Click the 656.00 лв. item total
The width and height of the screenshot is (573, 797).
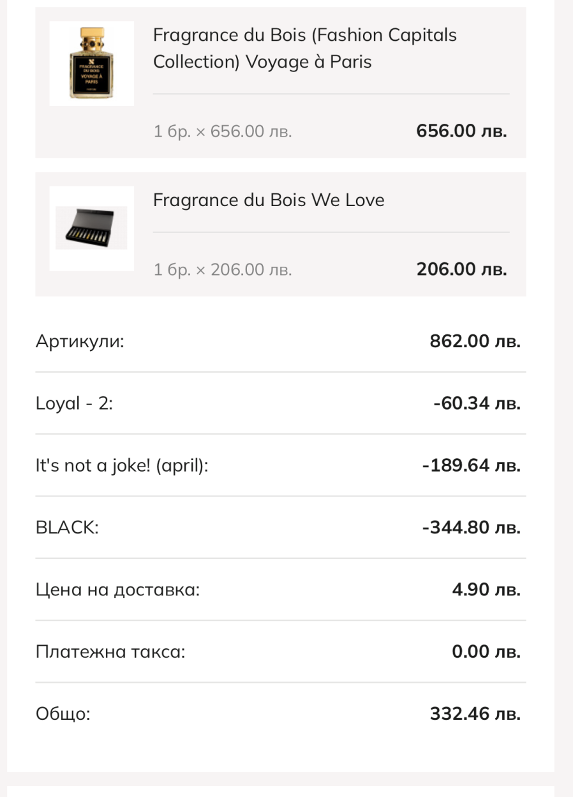tap(461, 131)
